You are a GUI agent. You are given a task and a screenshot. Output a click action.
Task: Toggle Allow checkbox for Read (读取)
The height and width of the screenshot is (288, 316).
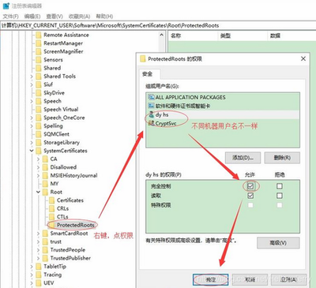point(250,196)
